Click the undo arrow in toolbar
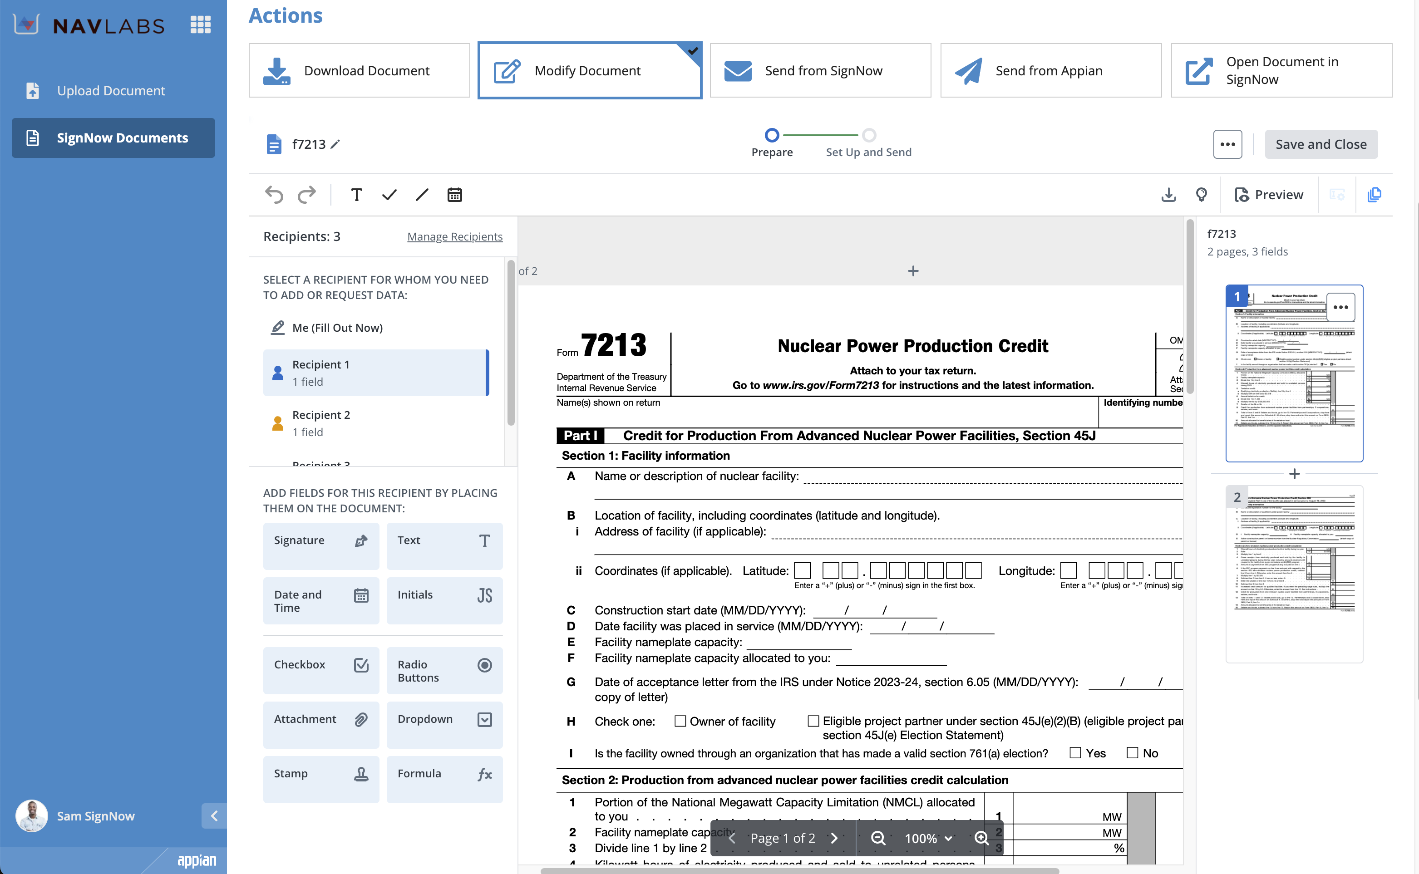 274,195
